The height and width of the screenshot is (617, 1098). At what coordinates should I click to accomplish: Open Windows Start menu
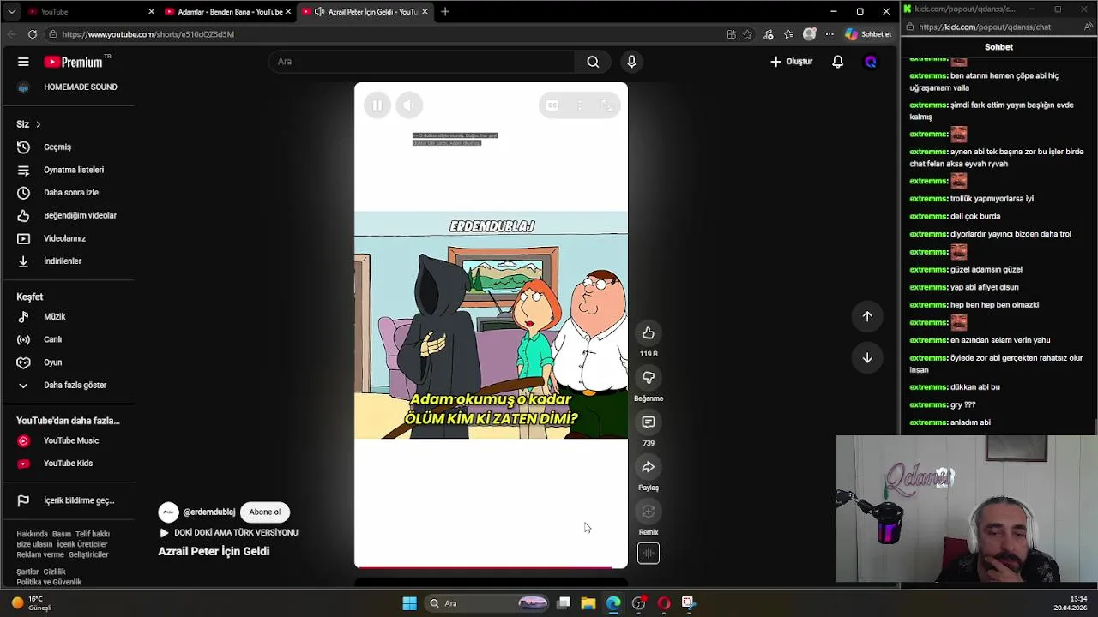pyautogui.click(x=409, y=603)
